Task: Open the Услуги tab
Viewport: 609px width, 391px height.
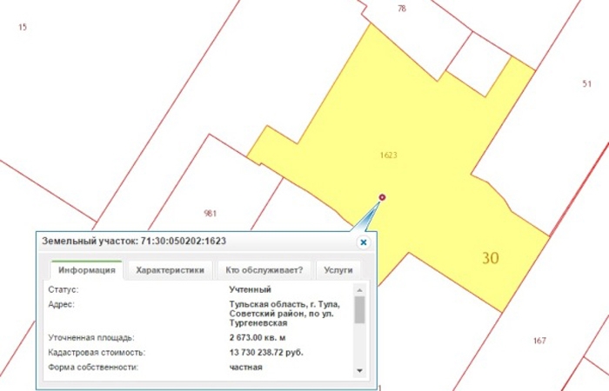Action: click(338, 270)
